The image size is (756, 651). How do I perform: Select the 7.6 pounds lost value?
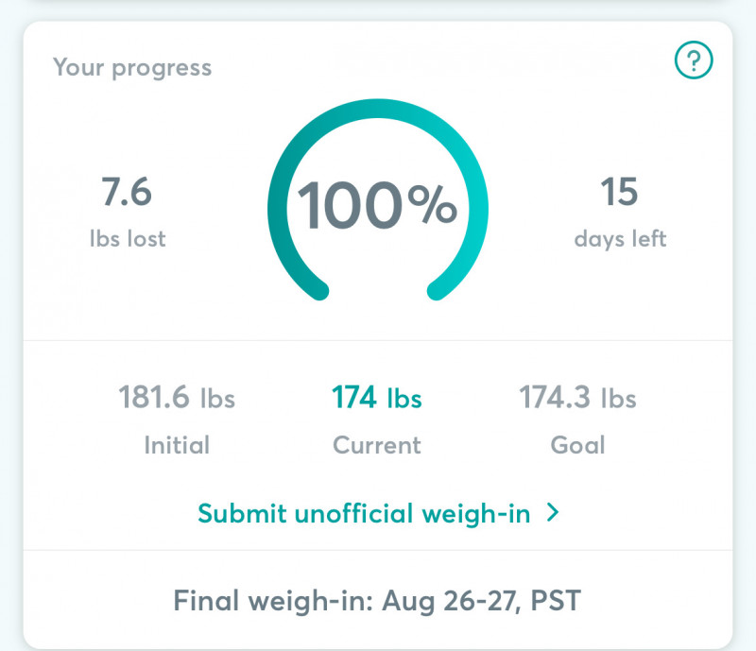127,193
